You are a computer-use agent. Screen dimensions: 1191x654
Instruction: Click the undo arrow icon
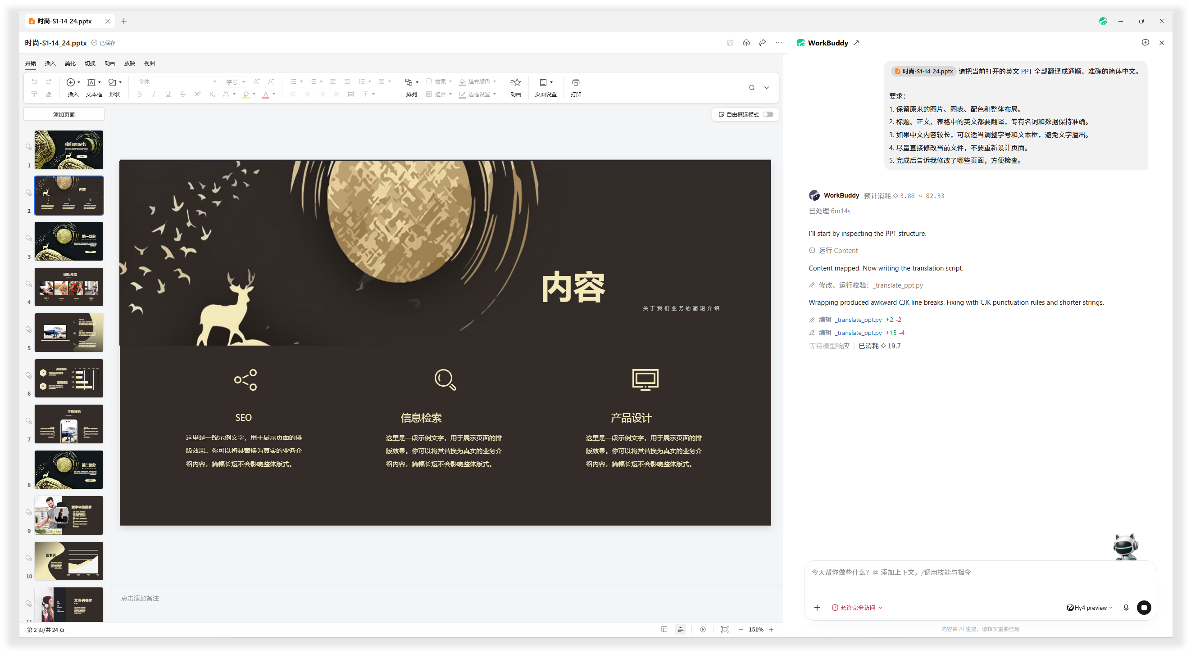pyautogui.click(x=34, y=82)
